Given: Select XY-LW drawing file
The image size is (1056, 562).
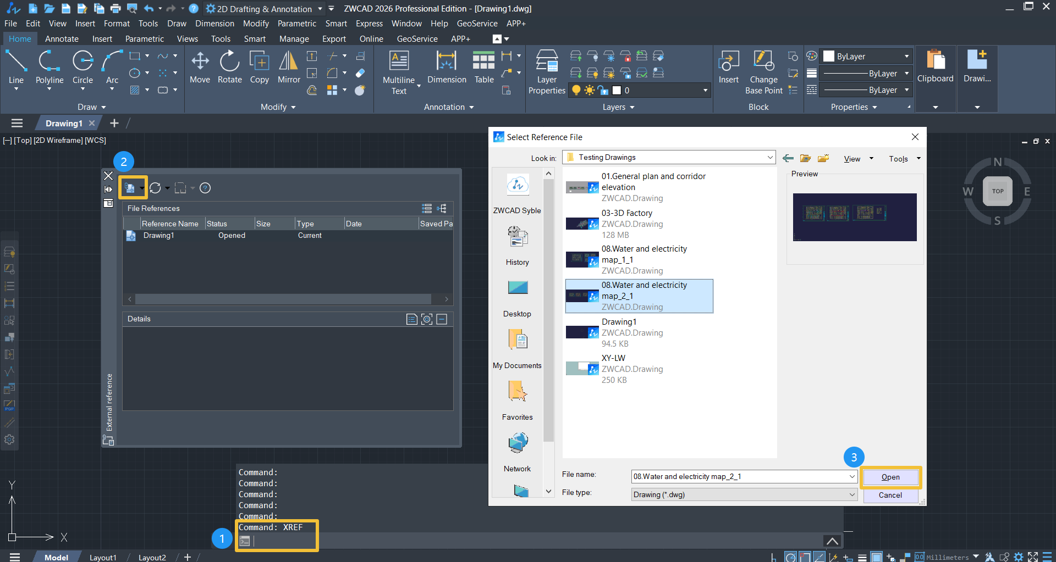Looking at the screenshot, I should point(639,369).
